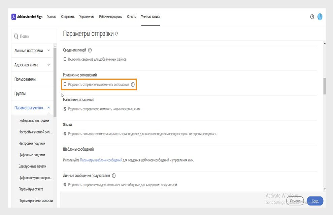Viewport: 333px width, 215px height.
Task: Click the search magnifier icon in sidebar
Action: coord(16,36)
